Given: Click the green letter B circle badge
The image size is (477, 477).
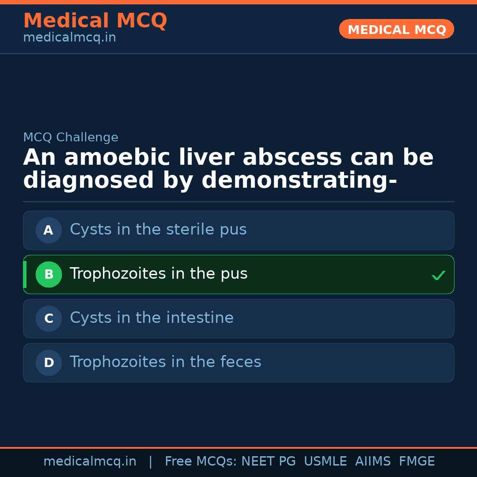Looking at the screenshot, I should point(49,274).
